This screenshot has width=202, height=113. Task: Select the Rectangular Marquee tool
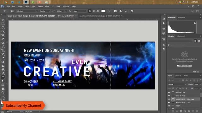click(x=3, y=24)
